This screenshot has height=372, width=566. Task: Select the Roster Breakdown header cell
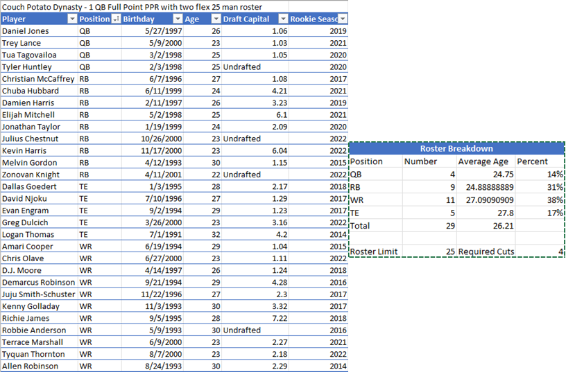[456, 149]
